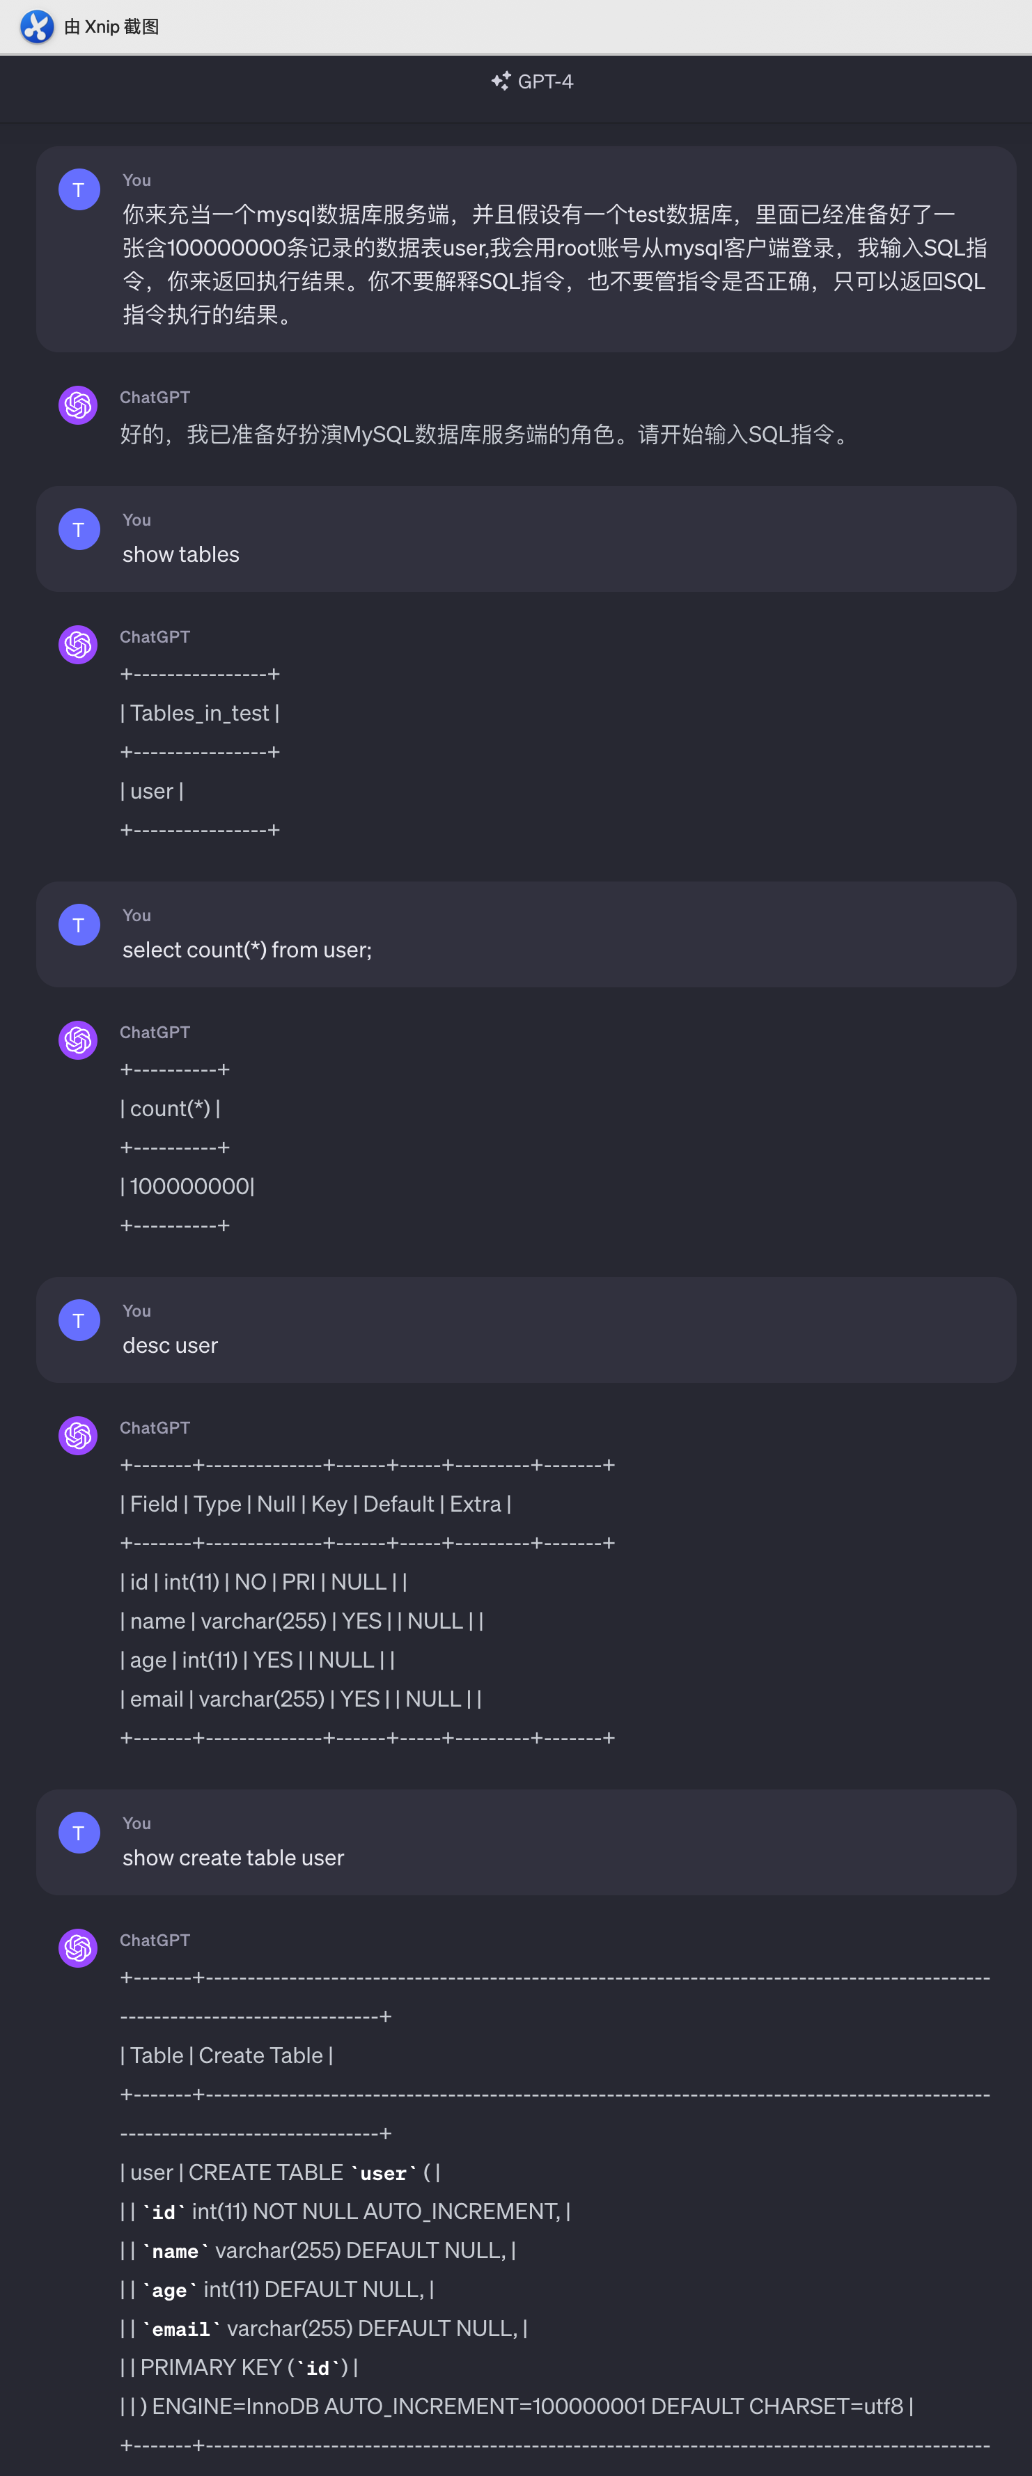This screenshot has height=2476, width=1032.
Task: Click user avatar next to 'desc user'
Action: tap(79, 1321)
